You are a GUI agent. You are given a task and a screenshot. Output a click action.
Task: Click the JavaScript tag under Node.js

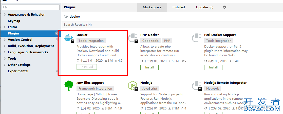click(150, 89)
